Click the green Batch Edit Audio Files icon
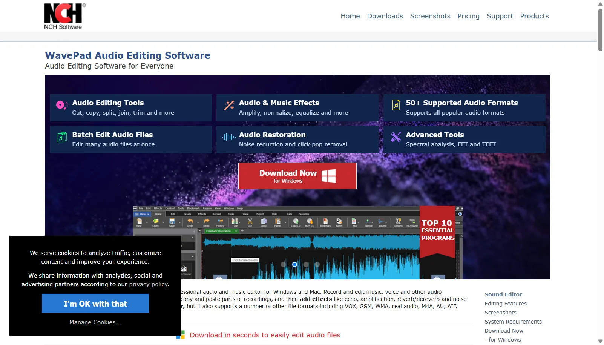 [x=62, y=137]
